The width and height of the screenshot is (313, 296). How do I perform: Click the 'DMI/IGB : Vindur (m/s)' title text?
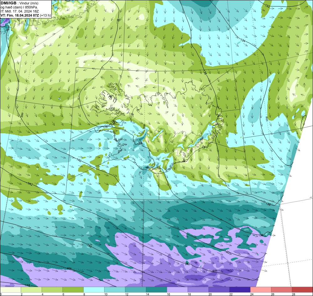coord(19,3)
